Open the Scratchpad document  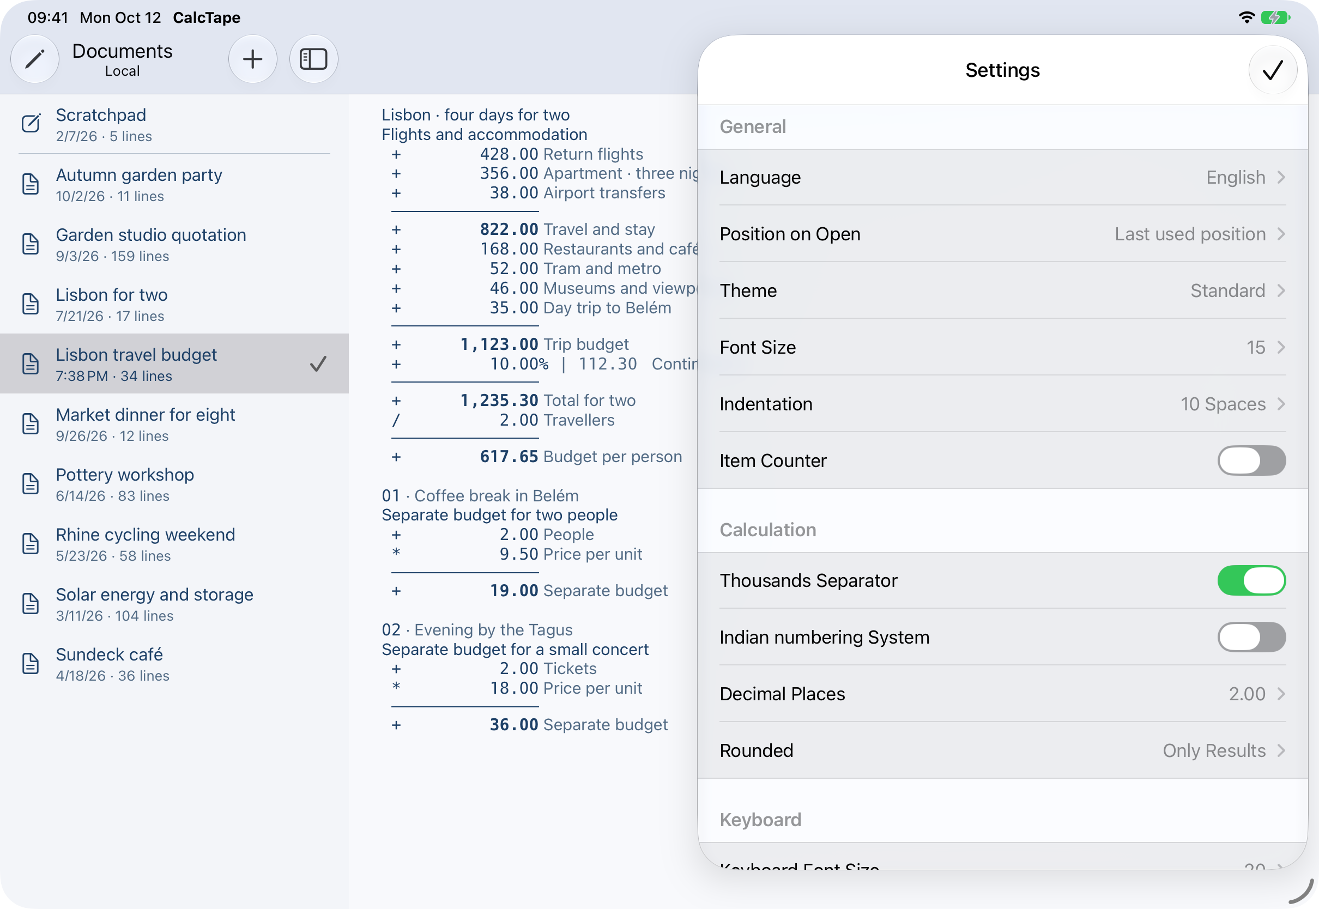pos(174,124)
